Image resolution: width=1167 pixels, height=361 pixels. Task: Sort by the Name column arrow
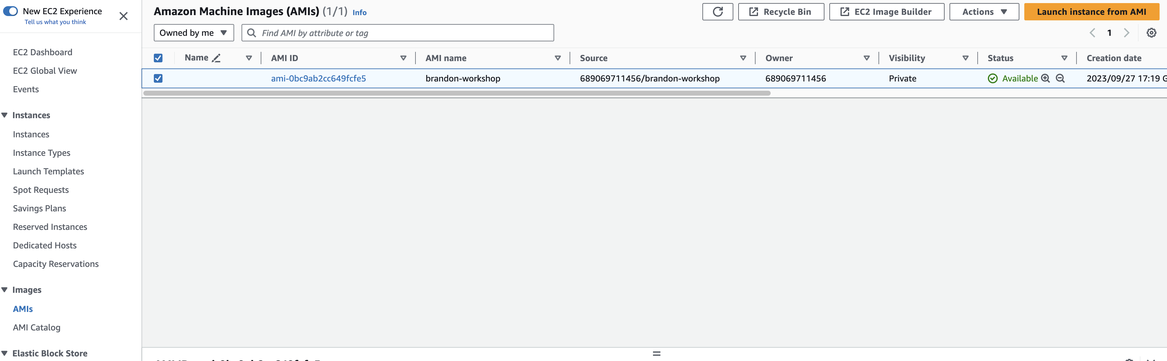click(x=249, y=58)
